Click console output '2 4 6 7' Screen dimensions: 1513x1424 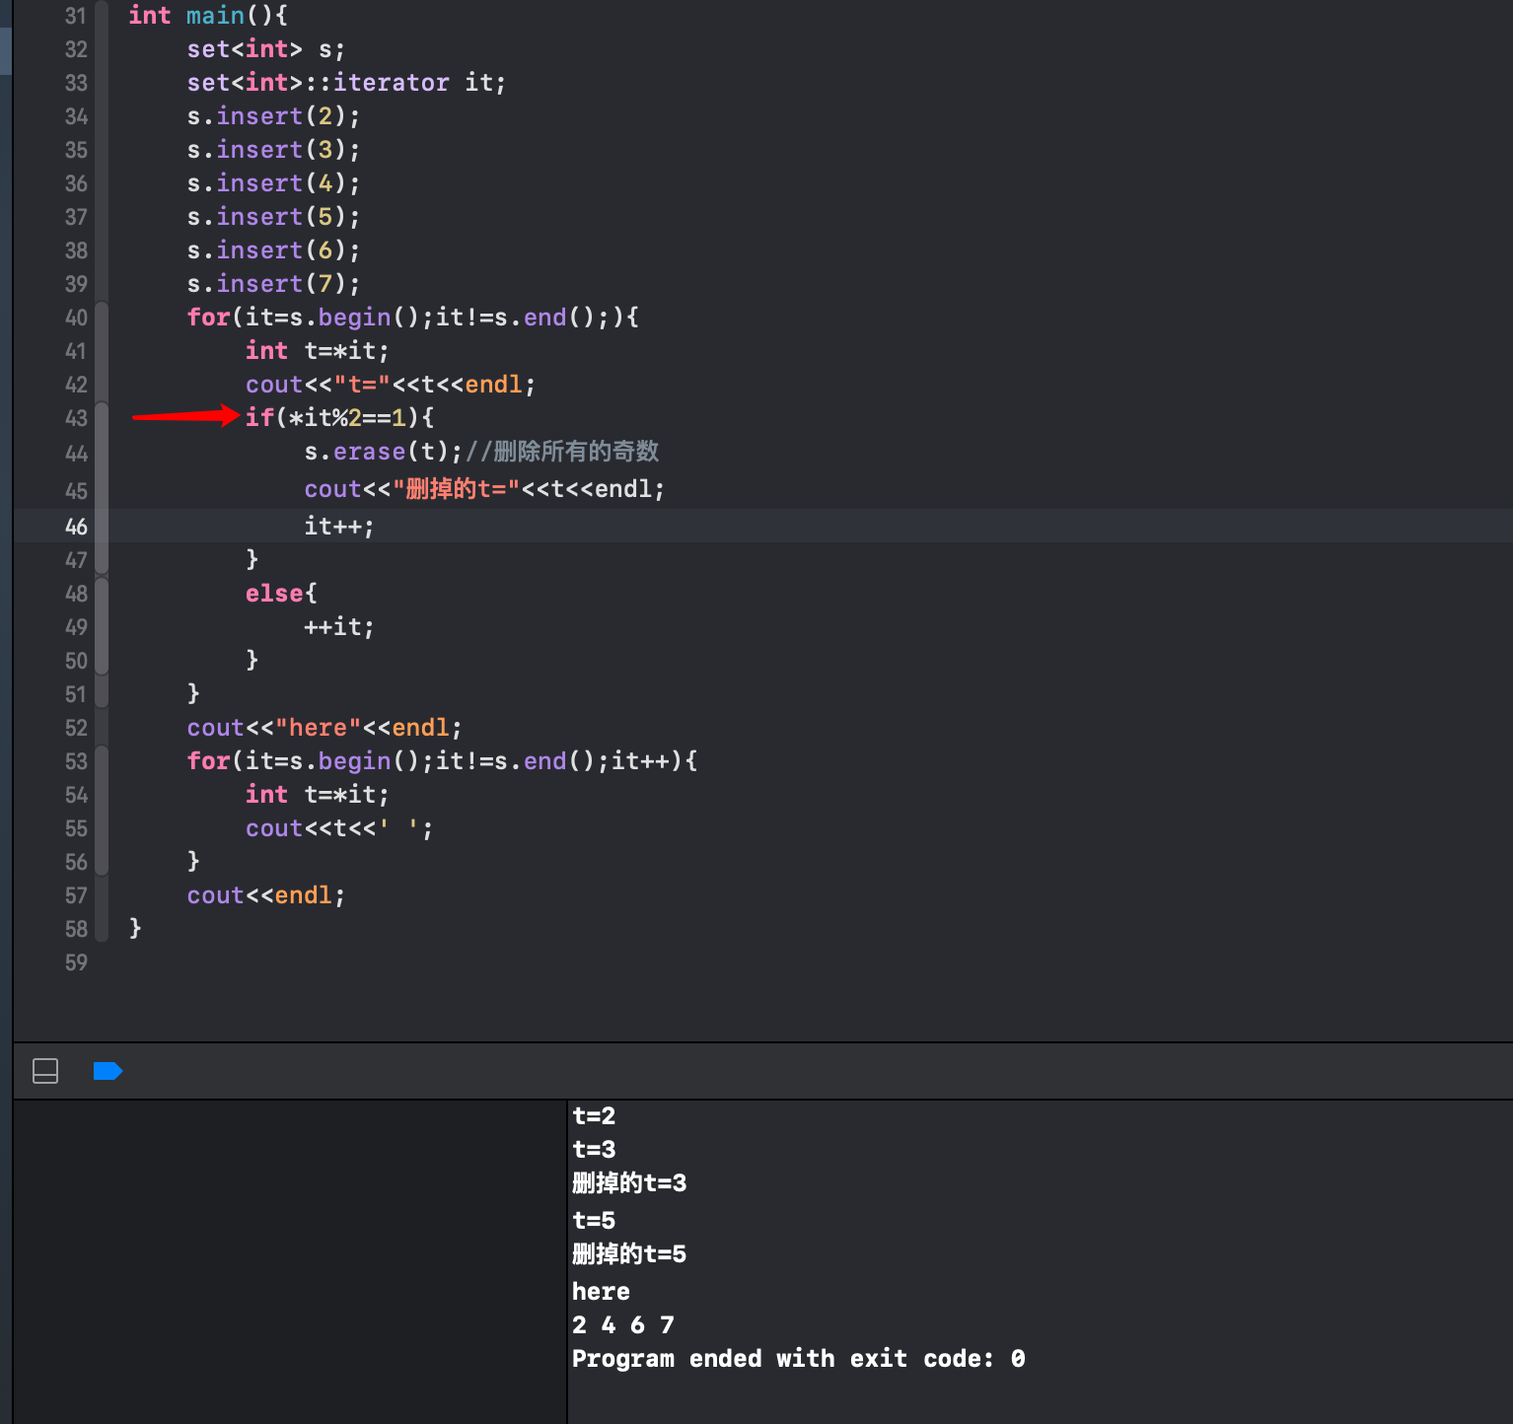click(x=623, y=1325)
